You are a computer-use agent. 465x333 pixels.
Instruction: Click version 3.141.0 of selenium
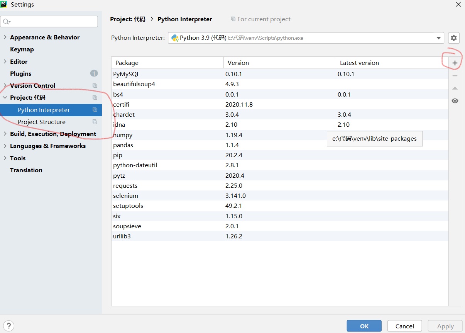click(235, 195)
